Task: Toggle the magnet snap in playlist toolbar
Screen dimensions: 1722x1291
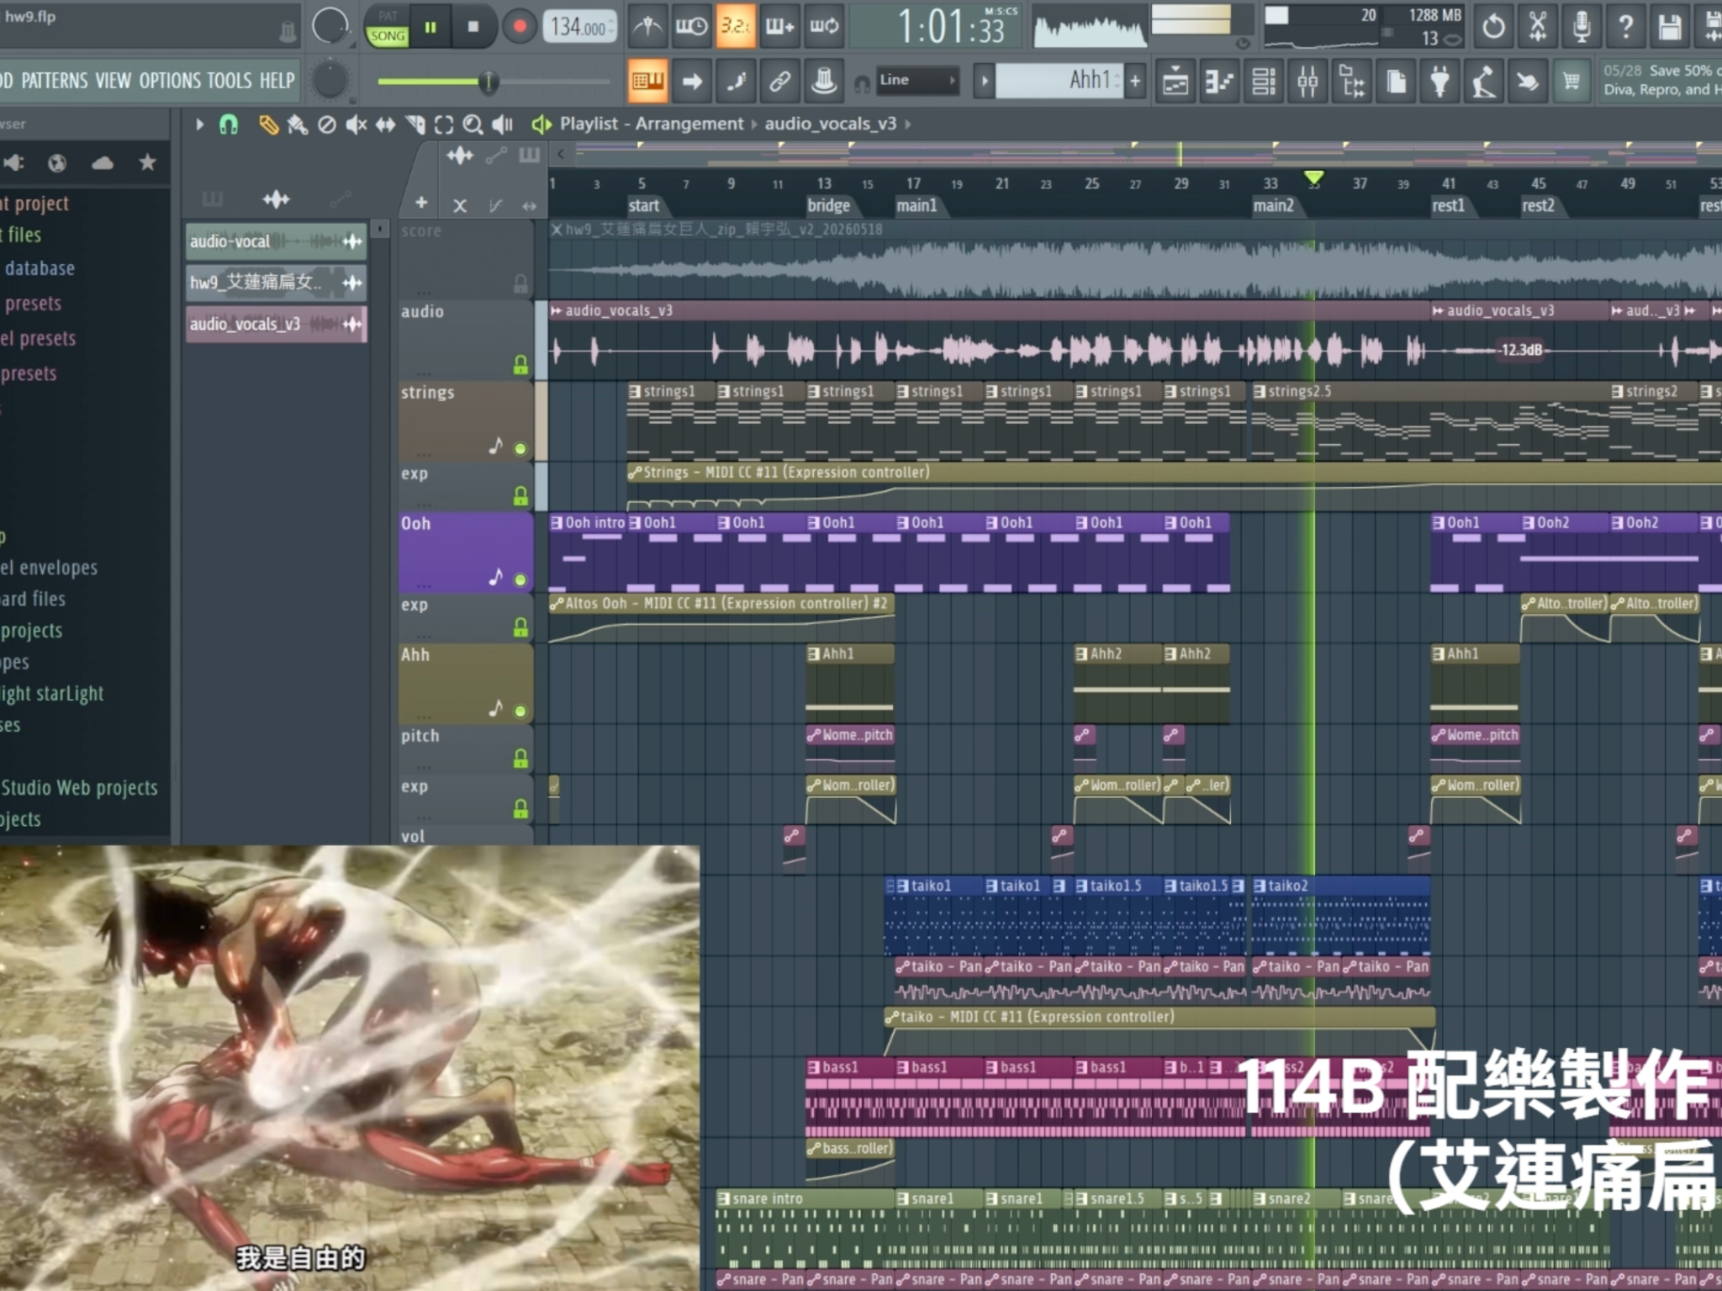Action: 229,125
